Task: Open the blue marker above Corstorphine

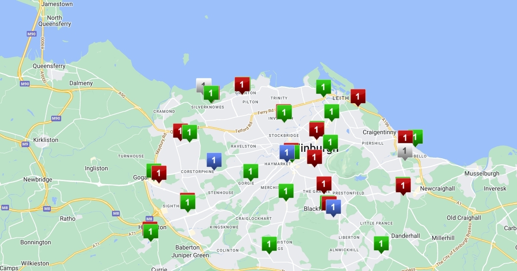Action: 214,160
